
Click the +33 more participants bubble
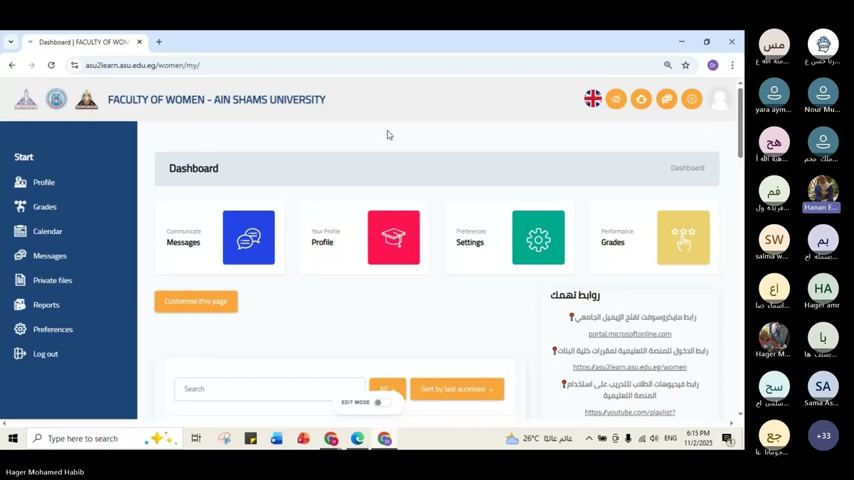tap(823, 435)
